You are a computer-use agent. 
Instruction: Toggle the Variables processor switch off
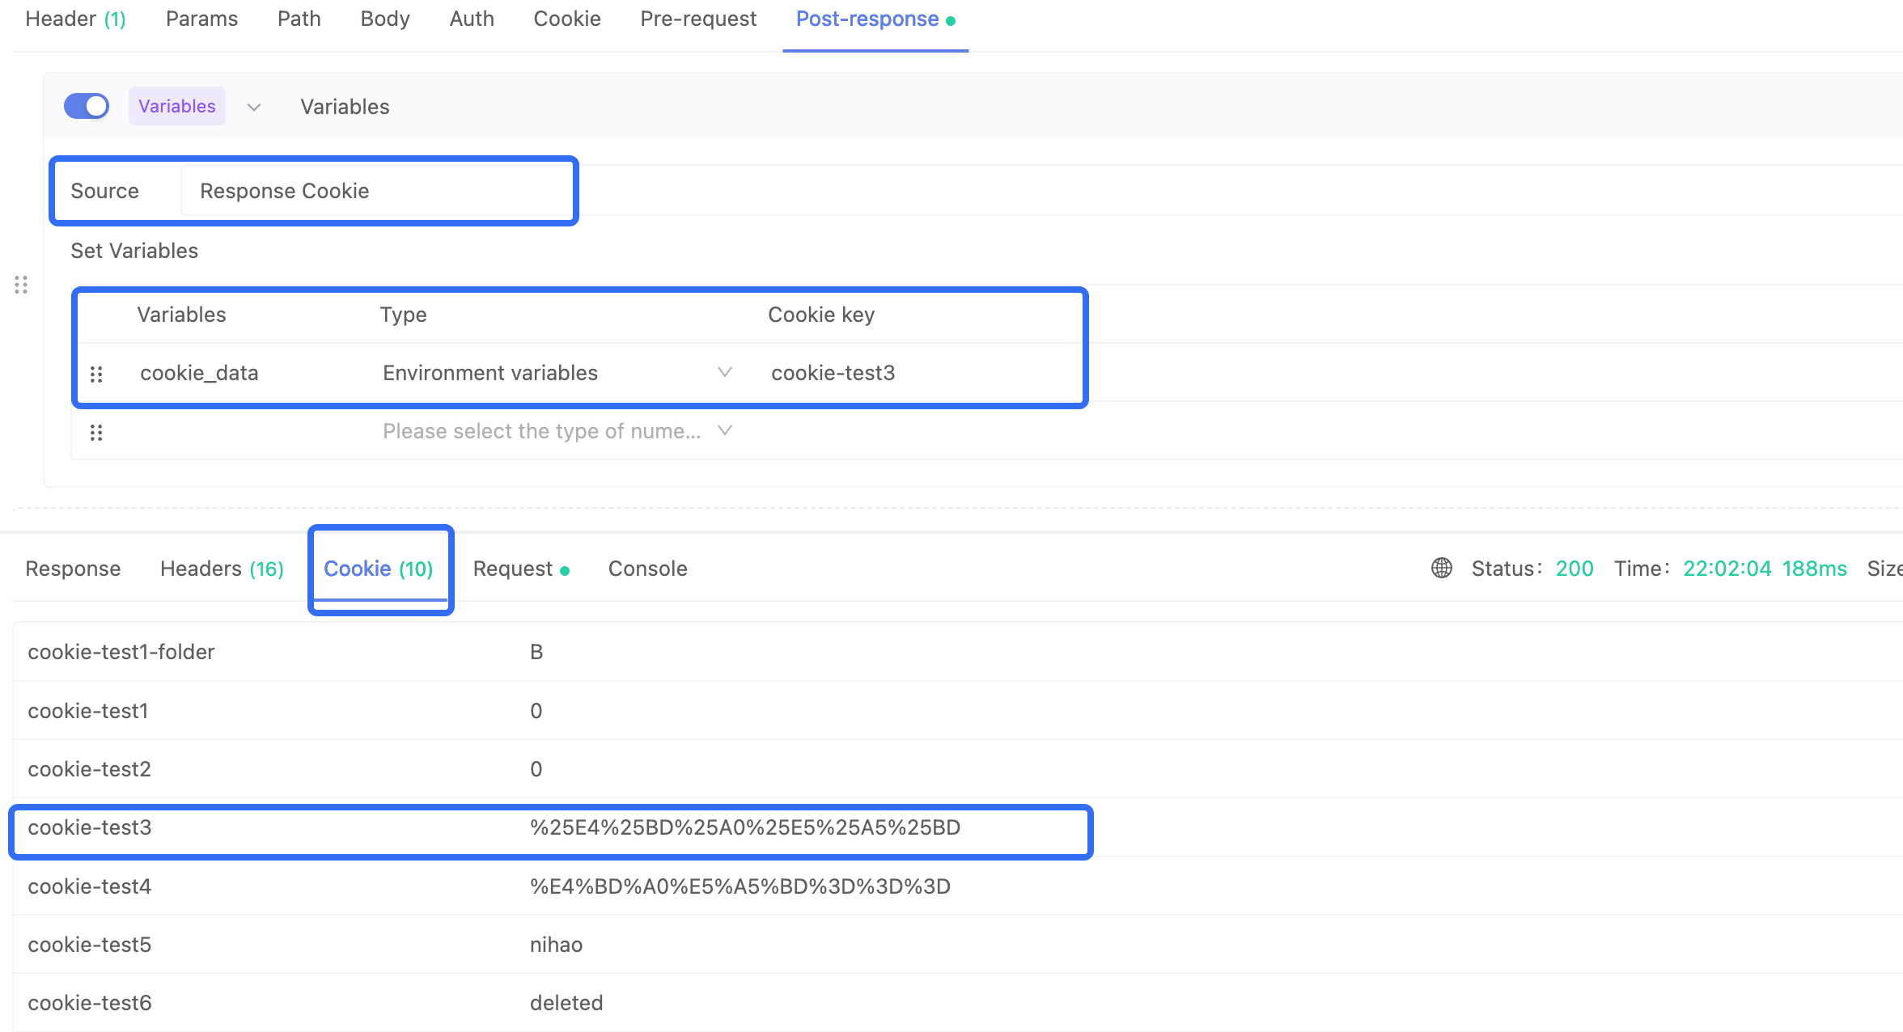click(x=87, y=106)
